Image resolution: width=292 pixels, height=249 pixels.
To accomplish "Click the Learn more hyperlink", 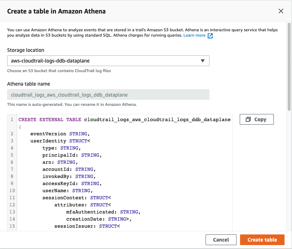I will coord(195,35).
